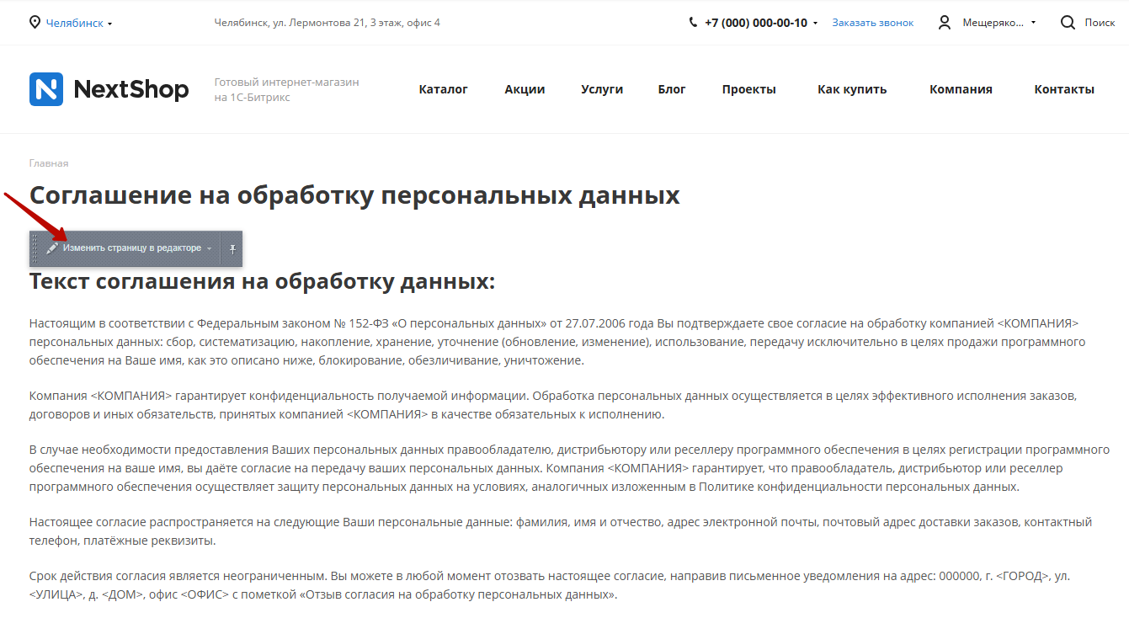Click the dotted drag handle of edit toolbar
This screenshot has height=618, width=1129.
tap(35, 248)
